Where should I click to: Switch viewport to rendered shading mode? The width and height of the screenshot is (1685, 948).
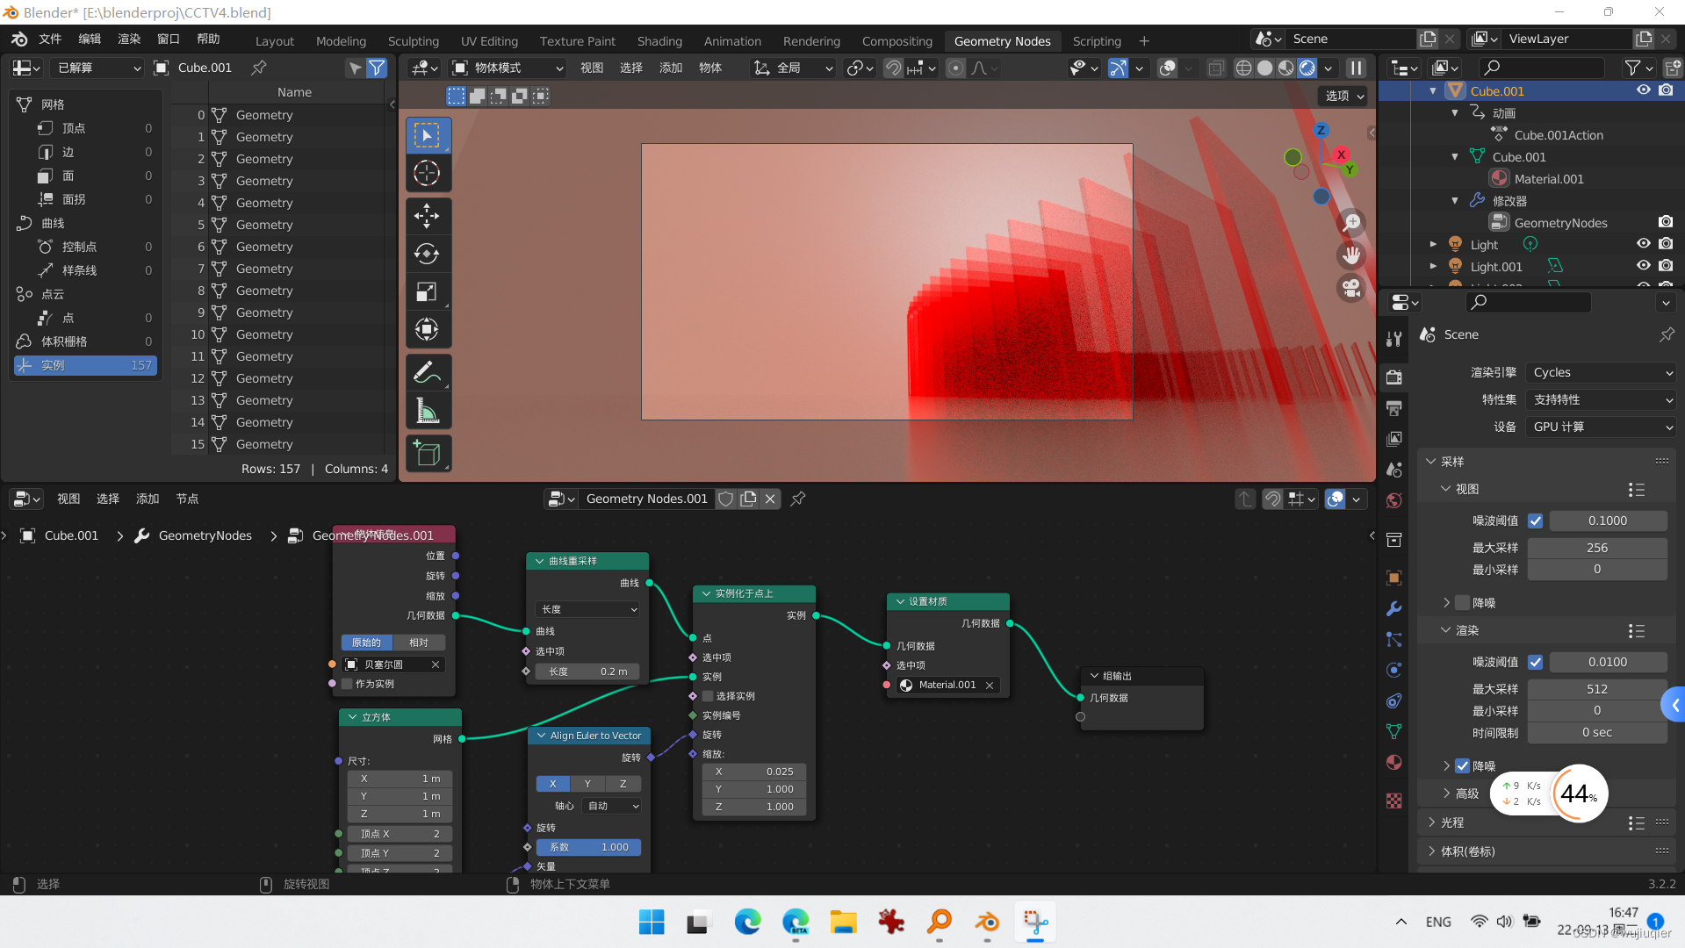[x=1308, y=68]
